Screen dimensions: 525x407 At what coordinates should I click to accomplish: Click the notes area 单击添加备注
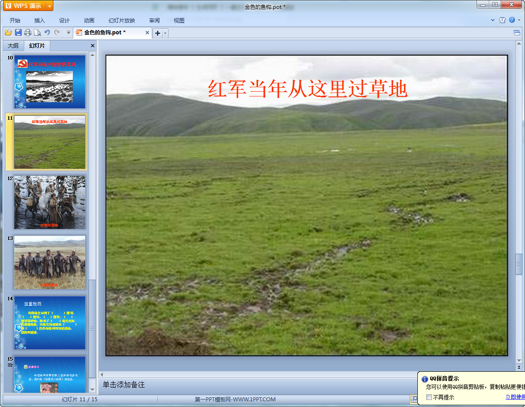(124, 385)
